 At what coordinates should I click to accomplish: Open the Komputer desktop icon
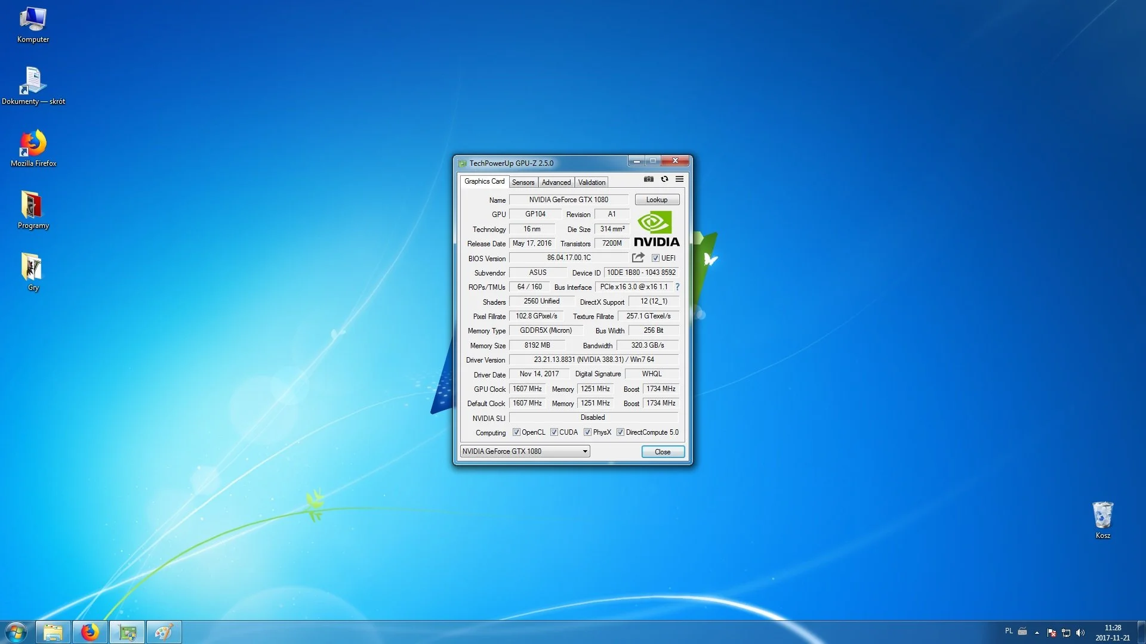33,25
